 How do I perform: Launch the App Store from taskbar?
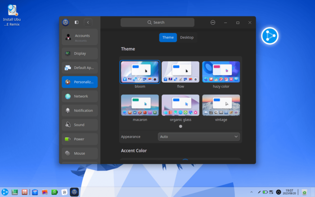[x=35, y=192]
